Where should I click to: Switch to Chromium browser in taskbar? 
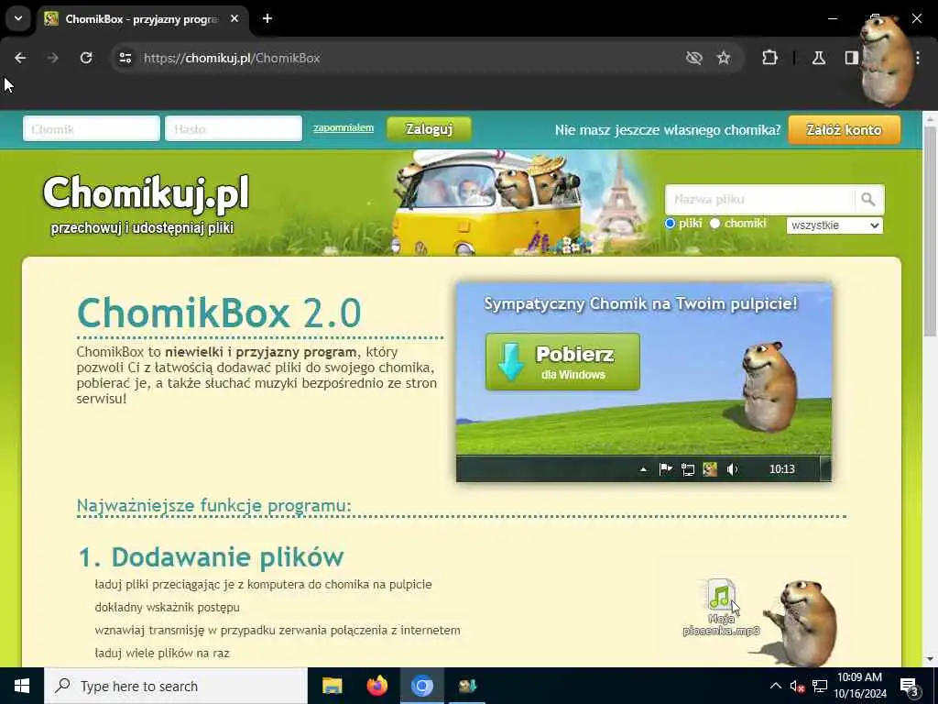click(x=421, y=686)
